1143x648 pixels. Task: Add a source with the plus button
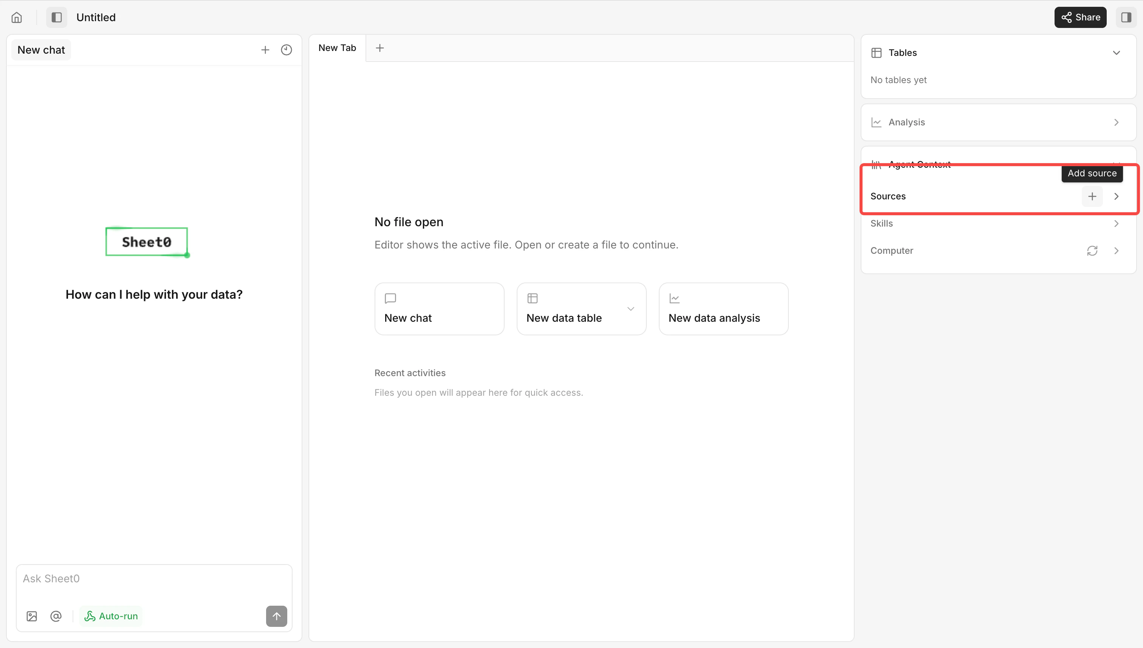[1092, 196]
